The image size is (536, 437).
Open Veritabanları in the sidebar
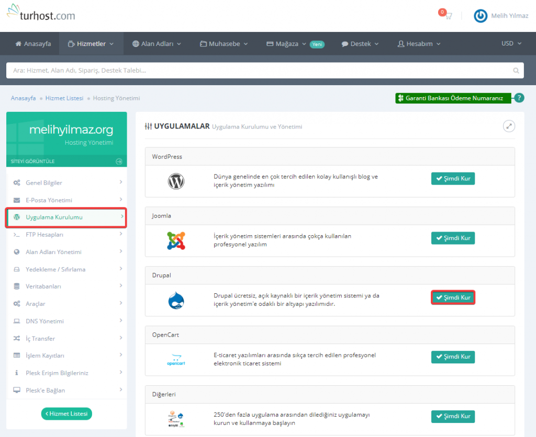click(x=43, y=286)
